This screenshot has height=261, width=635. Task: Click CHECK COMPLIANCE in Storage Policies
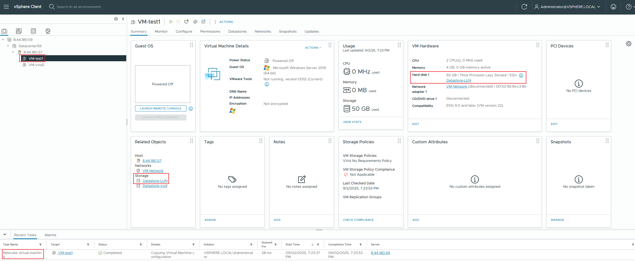coord(358,220)
